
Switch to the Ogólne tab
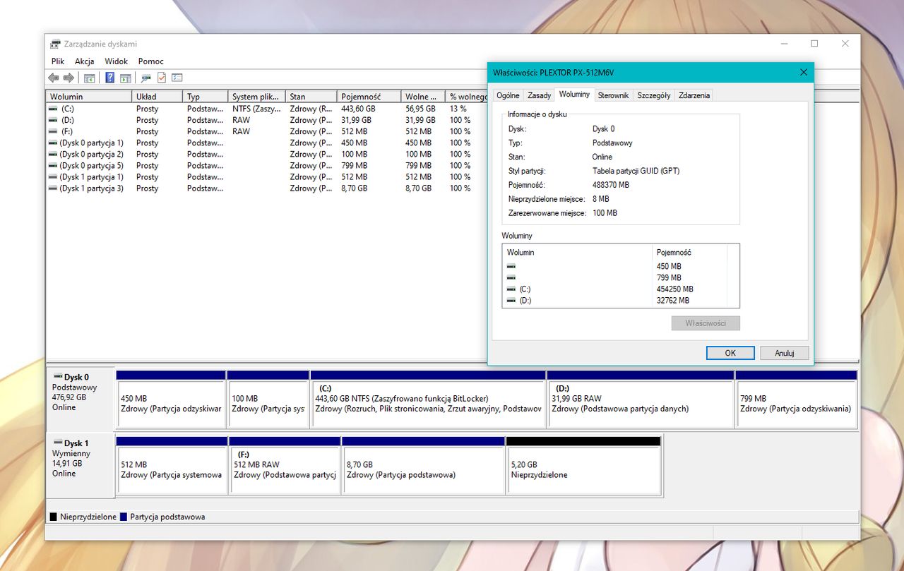pos(508,95)
